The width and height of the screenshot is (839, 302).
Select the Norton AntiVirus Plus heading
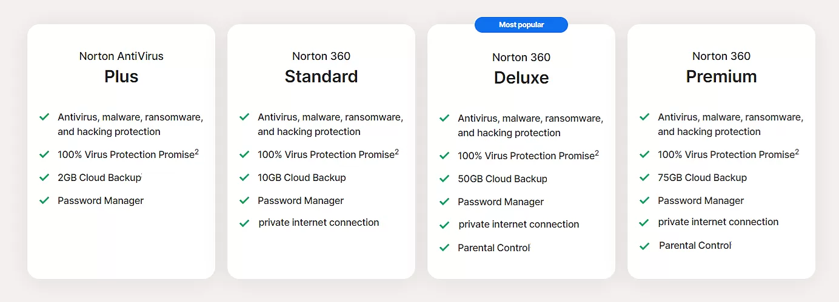[121, 67]
